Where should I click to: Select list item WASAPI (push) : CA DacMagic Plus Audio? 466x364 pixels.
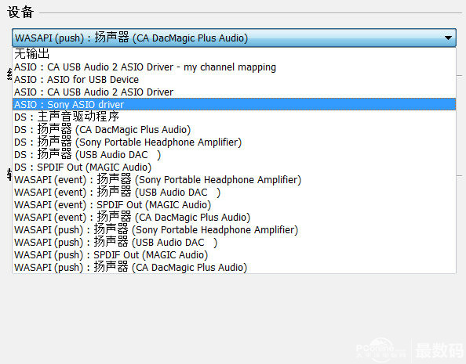pyautogui.click(x=235, y=267)
